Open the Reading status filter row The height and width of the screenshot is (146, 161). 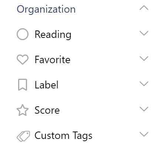[83, 34]
